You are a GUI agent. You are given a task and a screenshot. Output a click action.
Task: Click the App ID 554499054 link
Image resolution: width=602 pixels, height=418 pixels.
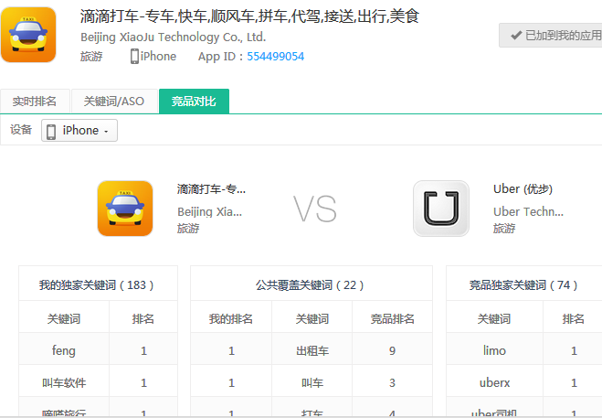pos(275,57)
